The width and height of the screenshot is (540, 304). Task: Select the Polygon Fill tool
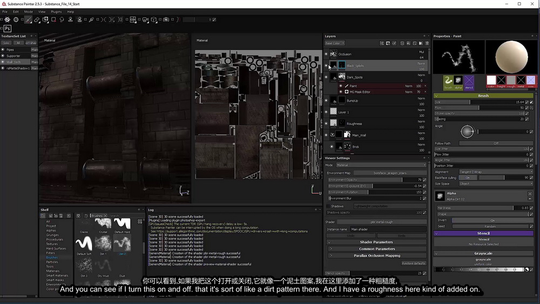point(53,19)
